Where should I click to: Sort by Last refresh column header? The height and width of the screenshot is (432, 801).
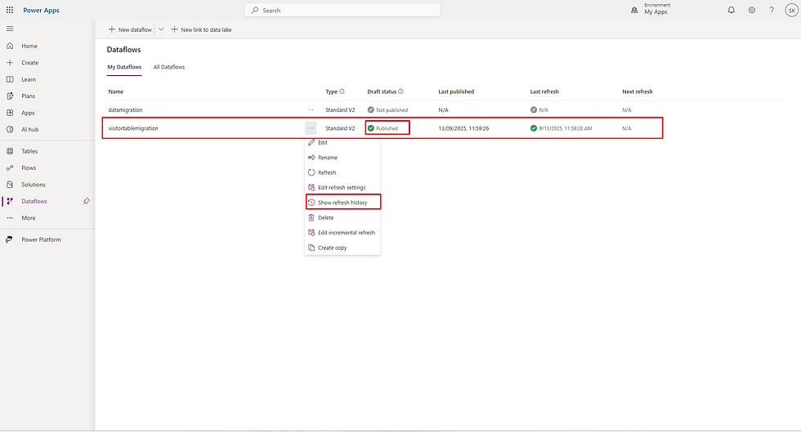(544, 91)
